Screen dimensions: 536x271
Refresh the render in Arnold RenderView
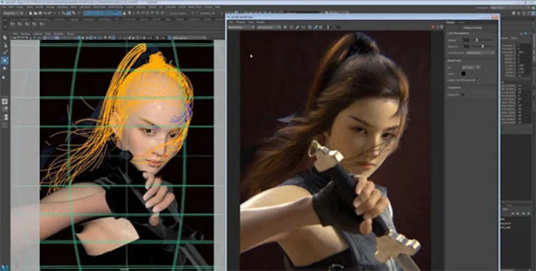438,27
